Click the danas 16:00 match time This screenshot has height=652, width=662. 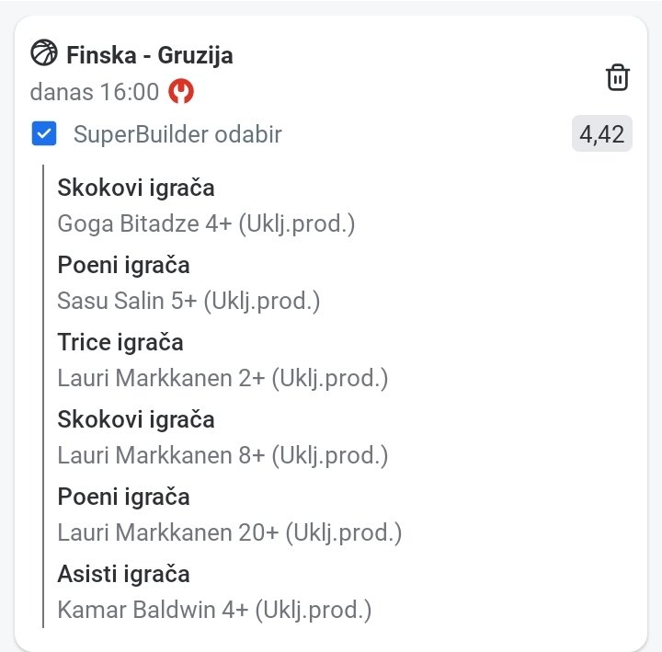point(94,92)
